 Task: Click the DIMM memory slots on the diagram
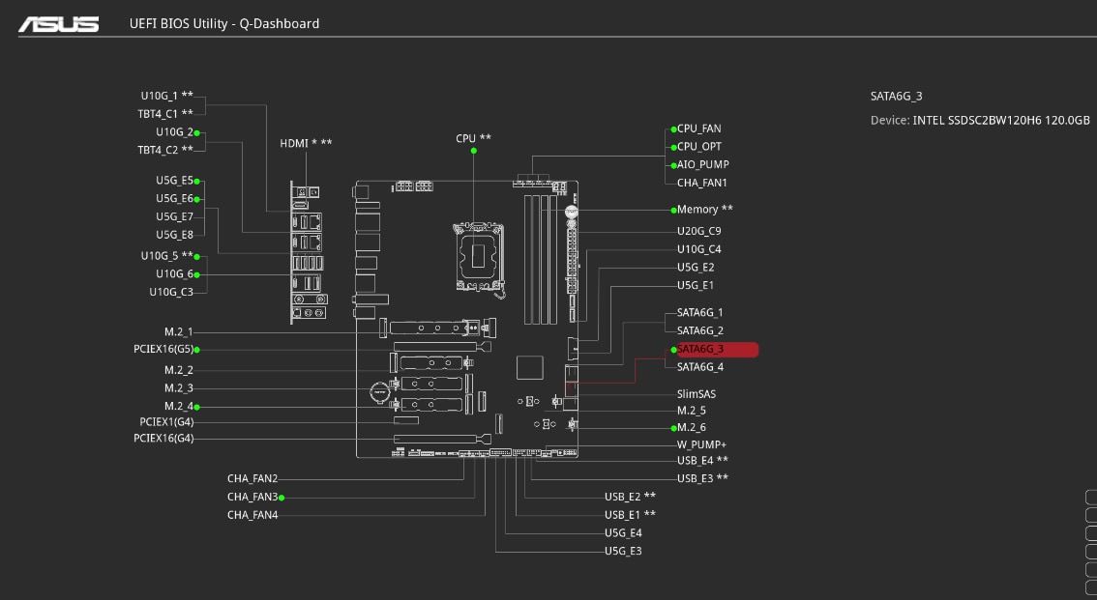point(541,258)
